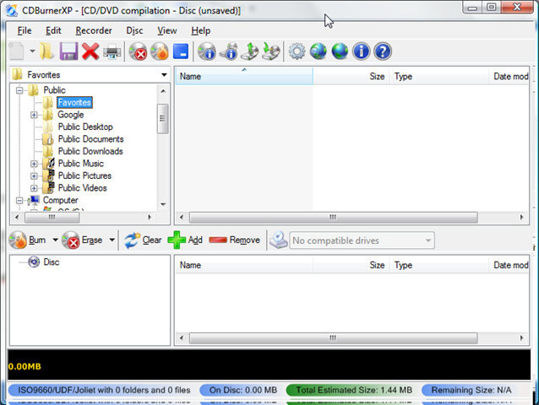This screenshot has width=539, height=405.
Task: Open the folder icon in top toolbar
Action: 47,51
